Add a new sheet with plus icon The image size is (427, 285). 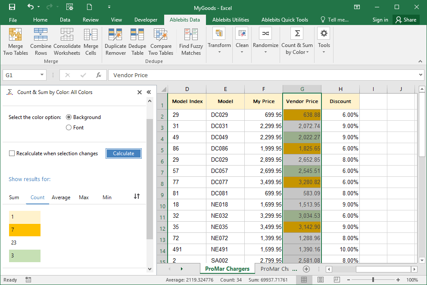(306, 269)
